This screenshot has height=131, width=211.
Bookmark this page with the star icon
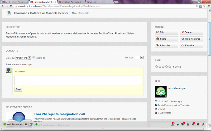(204, 6)
